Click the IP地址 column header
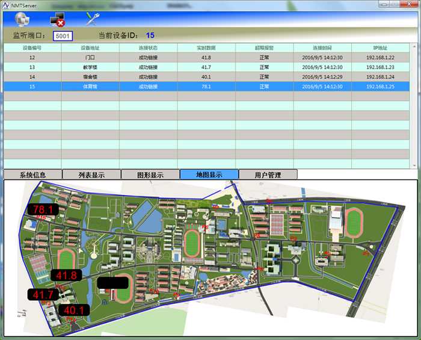 (x=380, y=48)
